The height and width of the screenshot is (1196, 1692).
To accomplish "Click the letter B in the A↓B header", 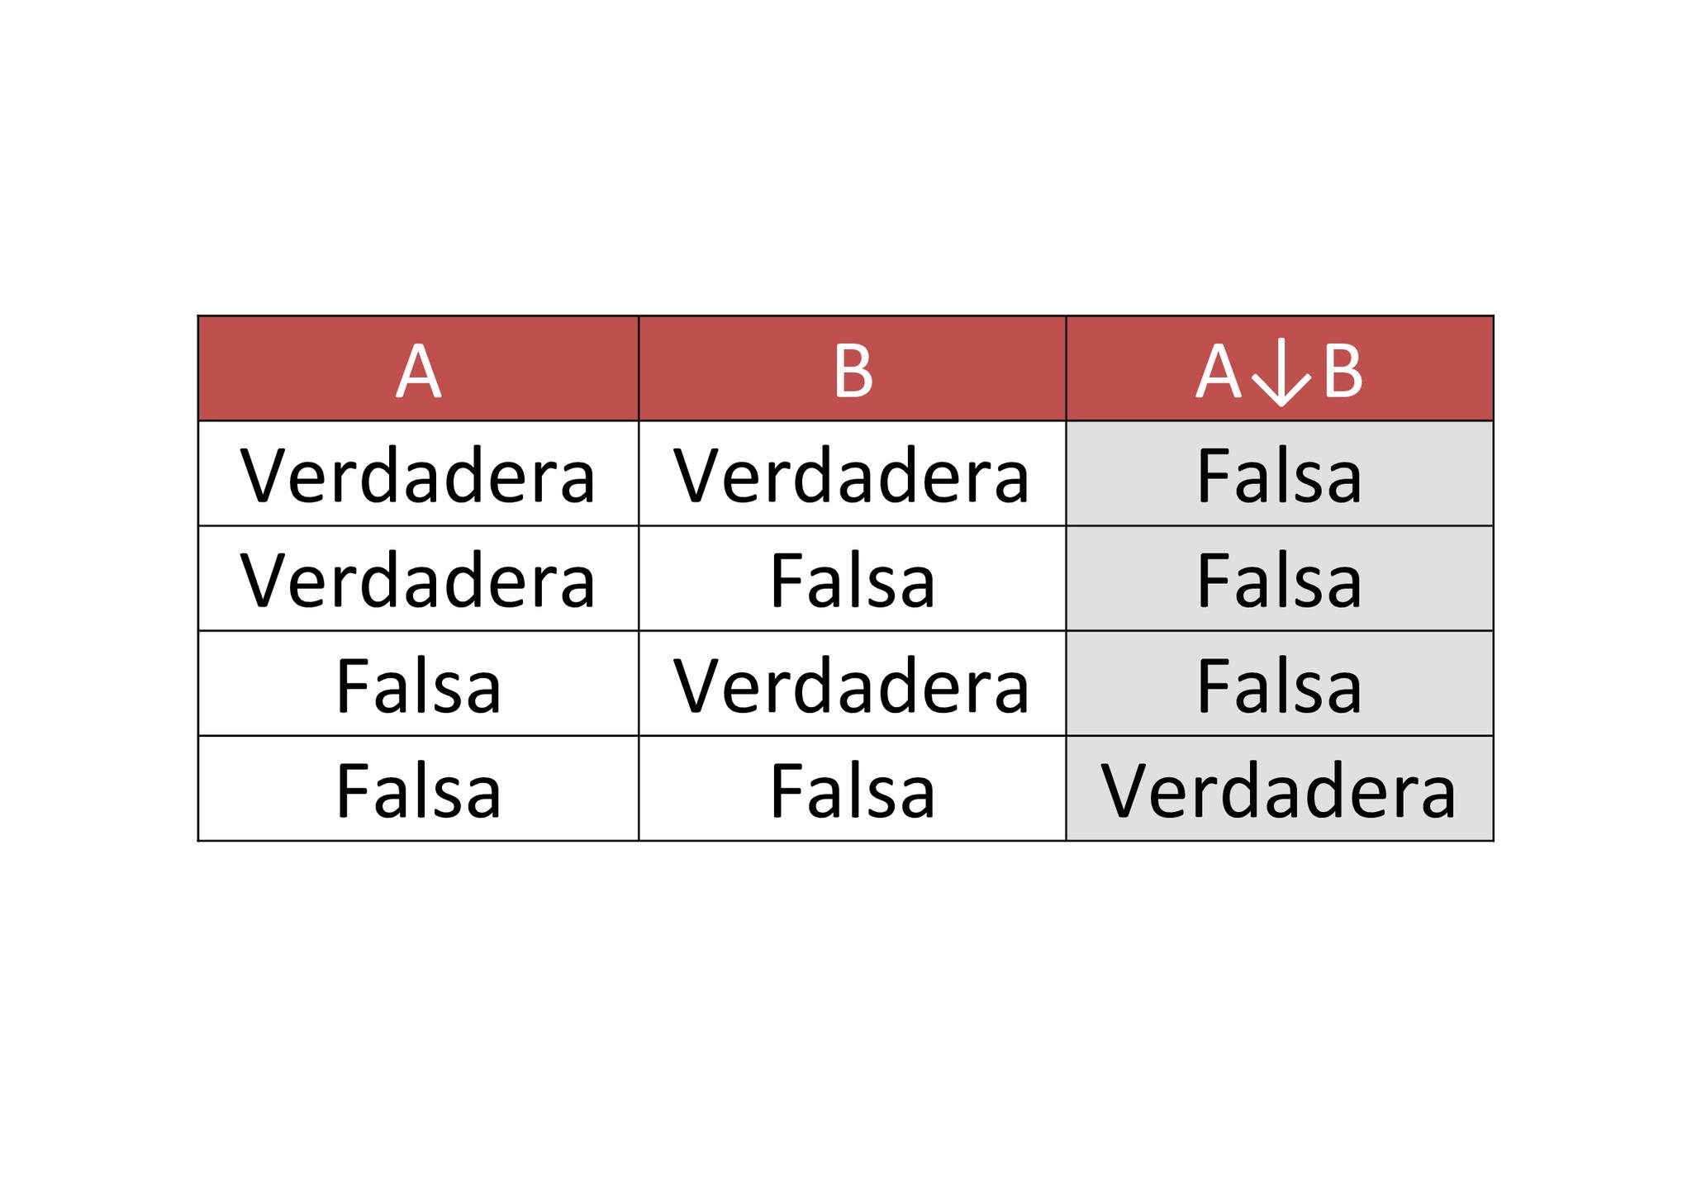I will pos(1343,372).
